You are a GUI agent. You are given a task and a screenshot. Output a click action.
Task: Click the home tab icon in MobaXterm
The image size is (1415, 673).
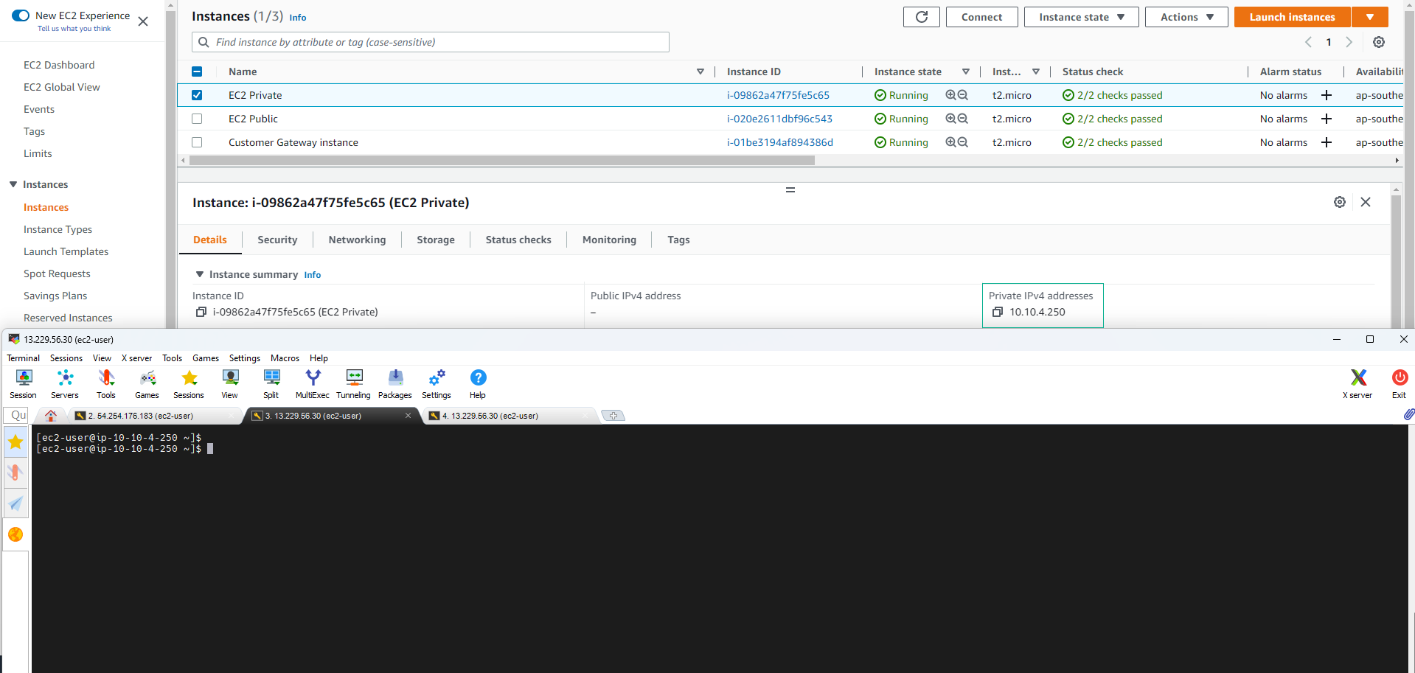pos(50,416)
